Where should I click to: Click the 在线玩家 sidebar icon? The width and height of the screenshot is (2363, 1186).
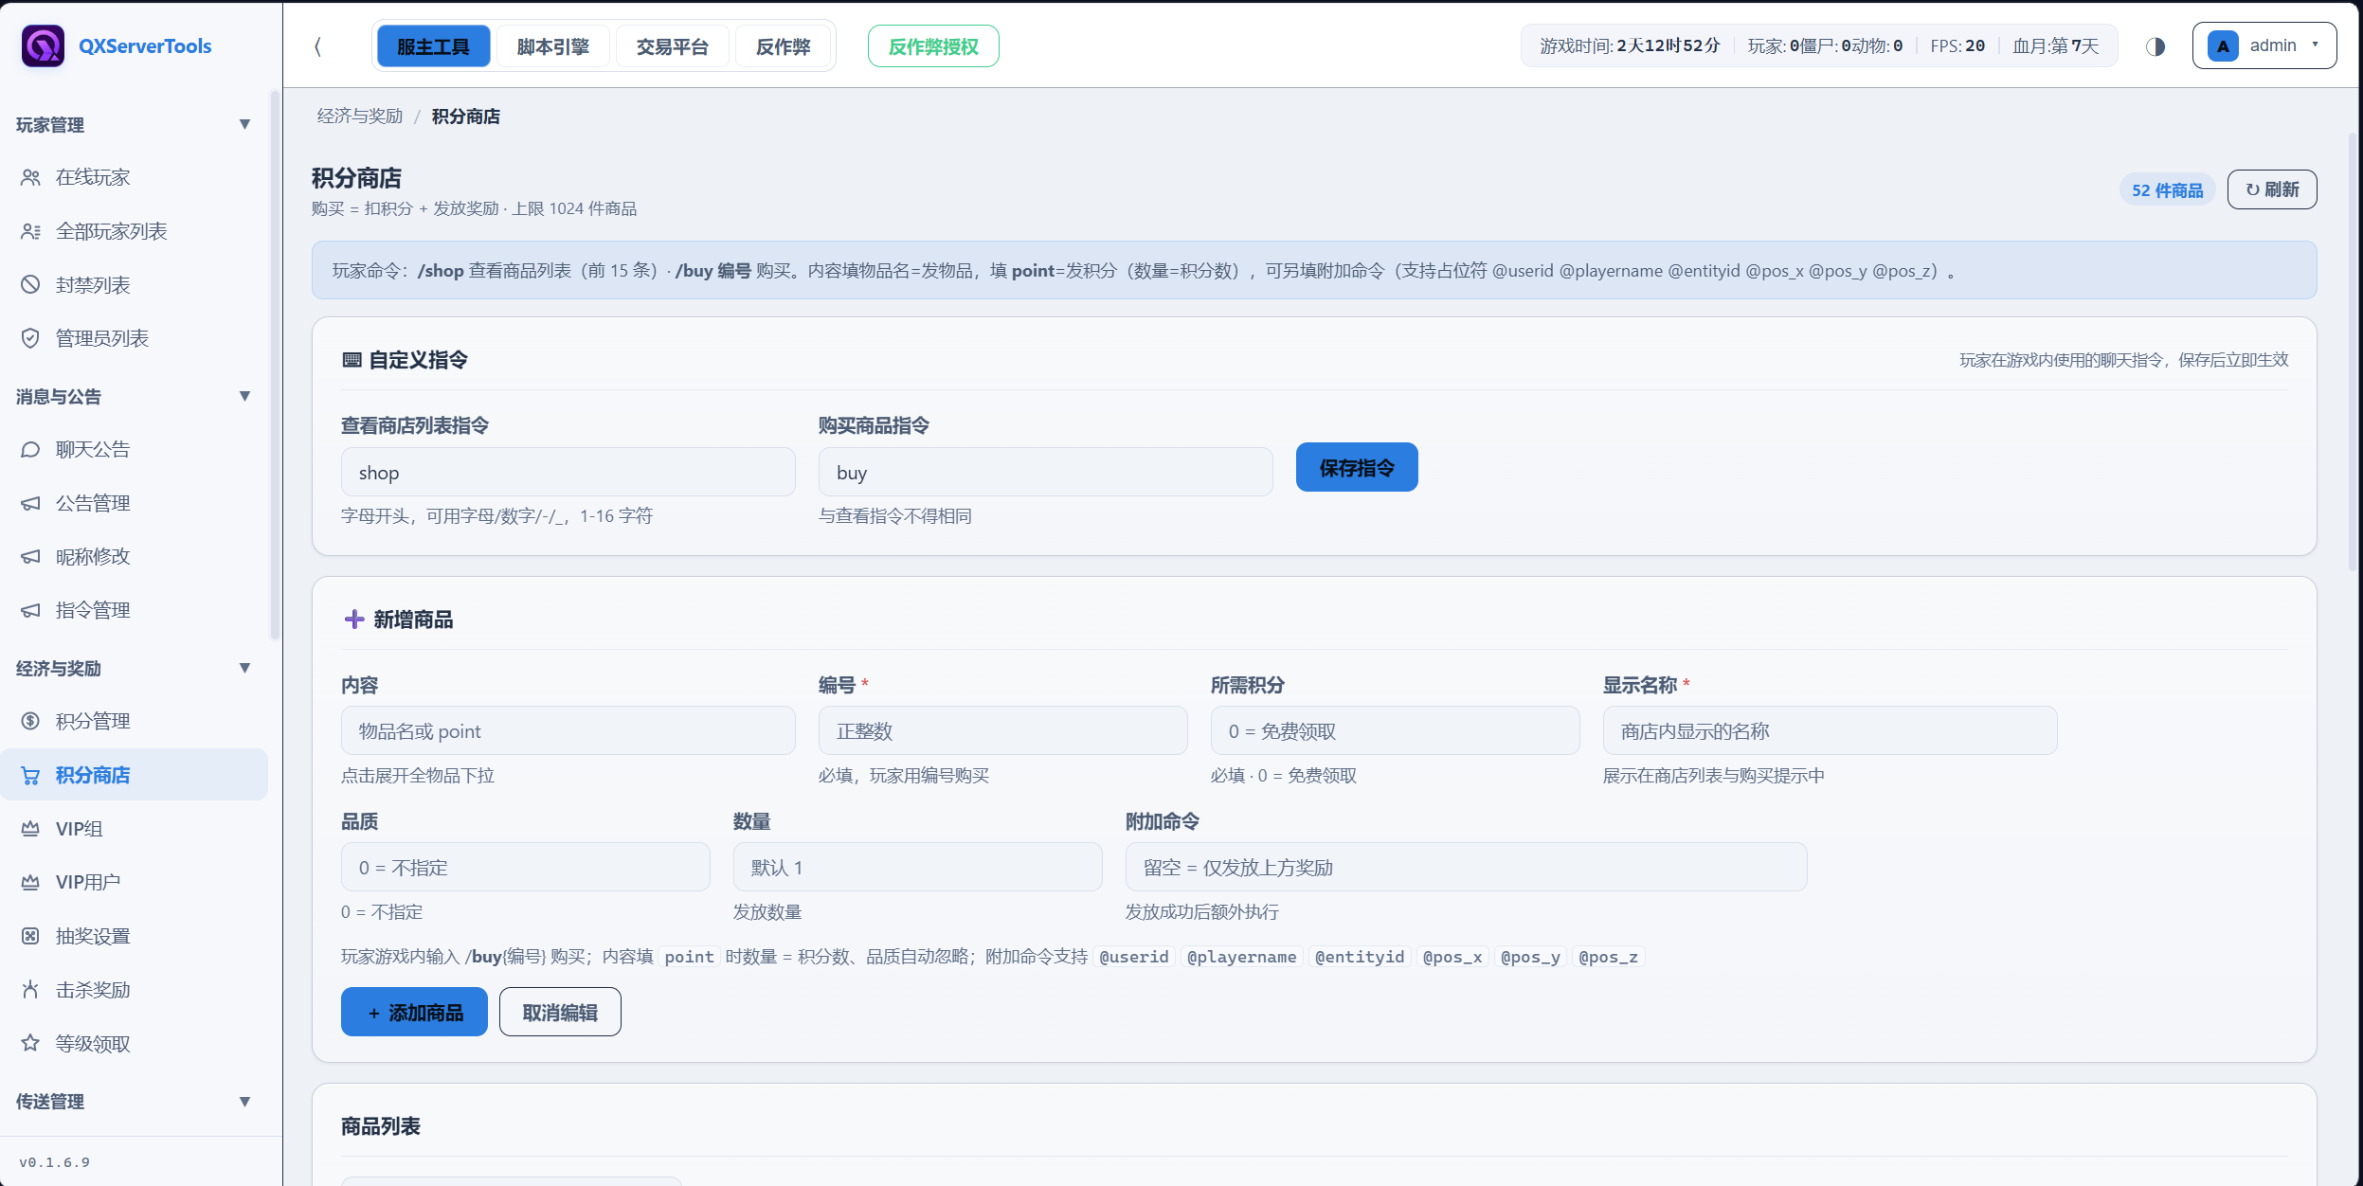click(30, 177)
